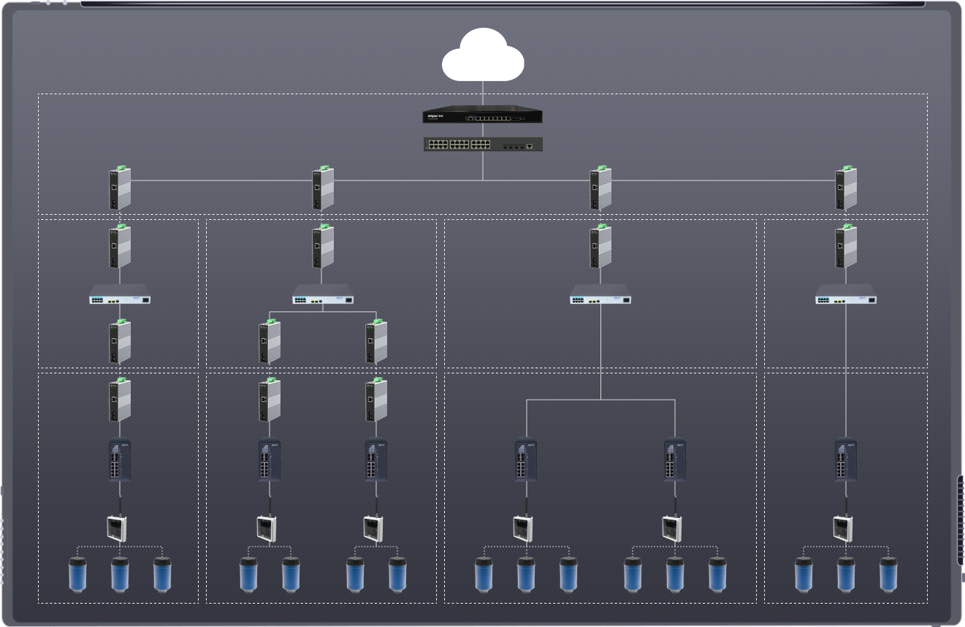Select right dark industrial switch in third column
Viewport: 965px width, 627px height.
pos(674,460)
